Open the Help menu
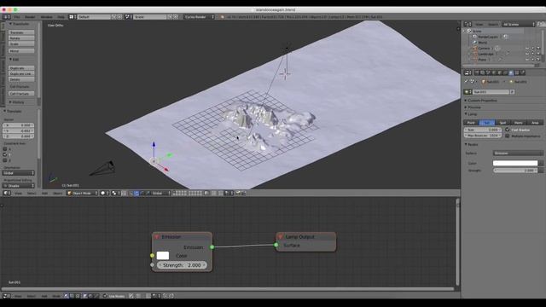 point(61,17)
